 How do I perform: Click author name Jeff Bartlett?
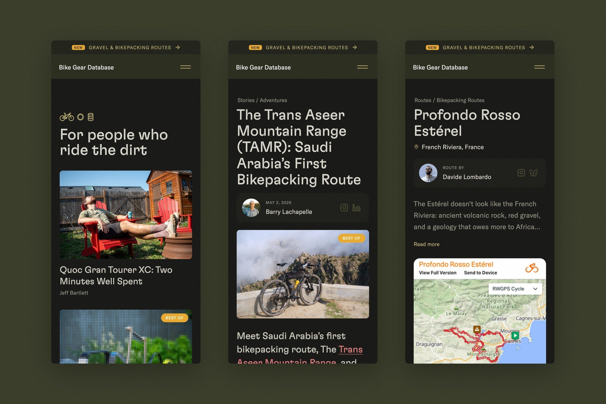74,293
